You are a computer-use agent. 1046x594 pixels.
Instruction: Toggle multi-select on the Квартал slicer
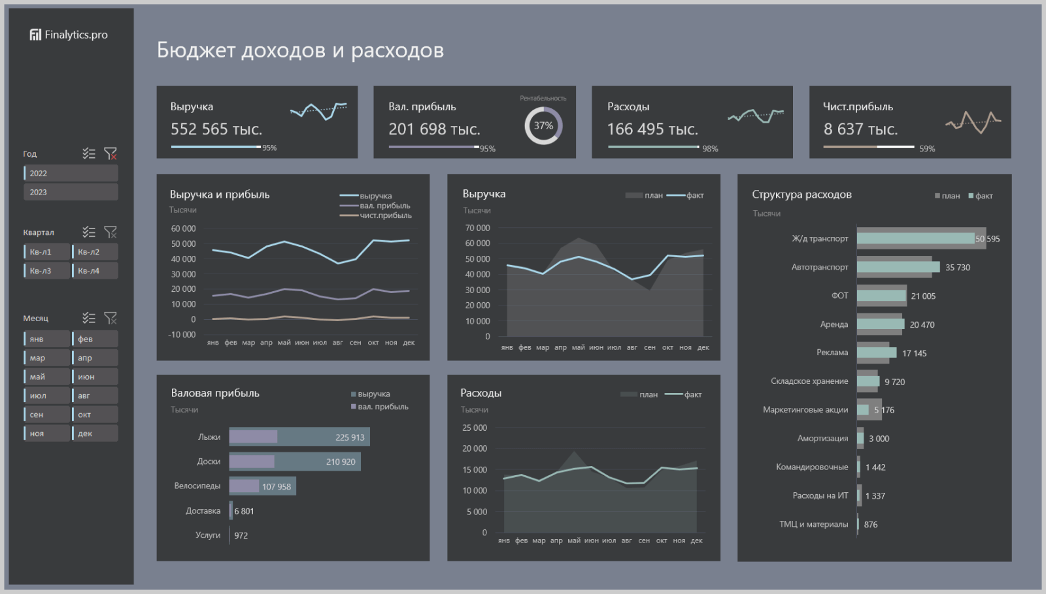click(89, 232)
